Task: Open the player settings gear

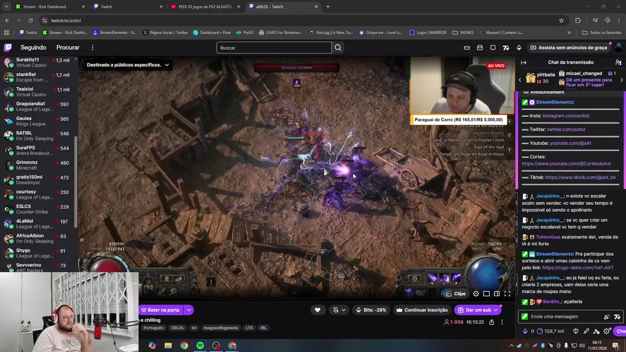Action: [x=476, y=294]
